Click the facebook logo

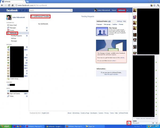(x=12, y=10)
